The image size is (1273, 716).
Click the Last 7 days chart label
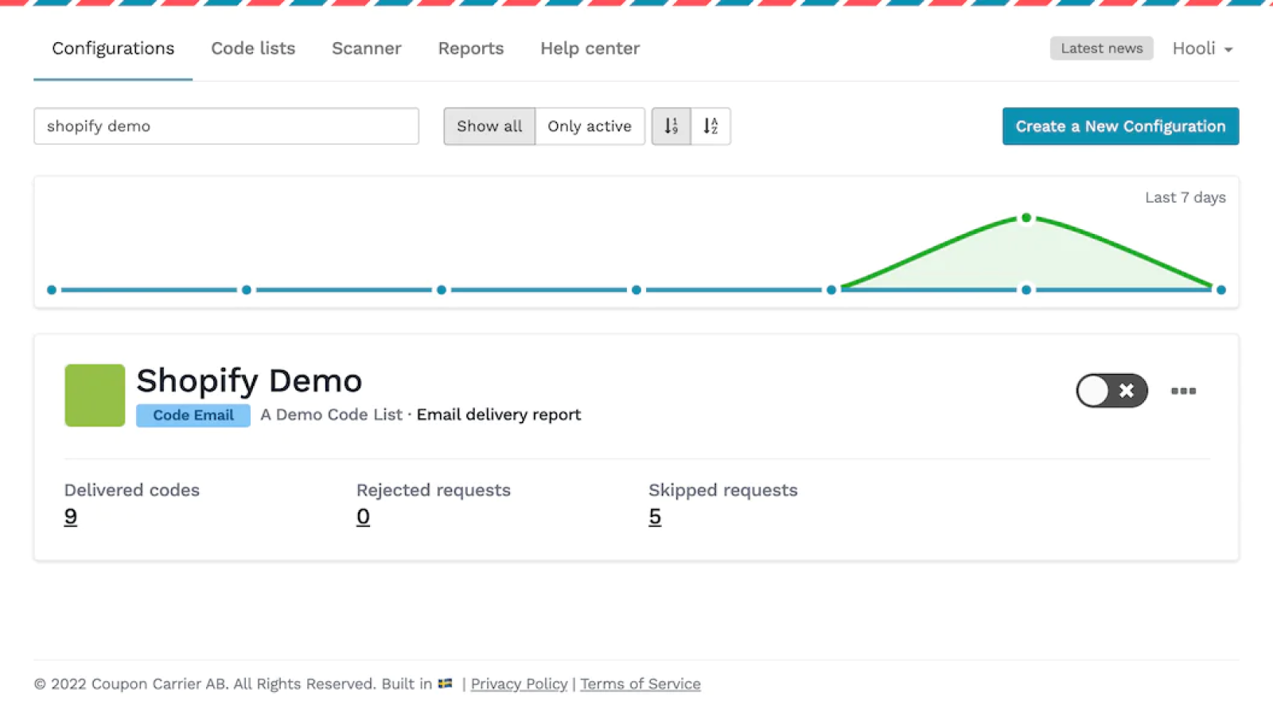pos(1185,198)
